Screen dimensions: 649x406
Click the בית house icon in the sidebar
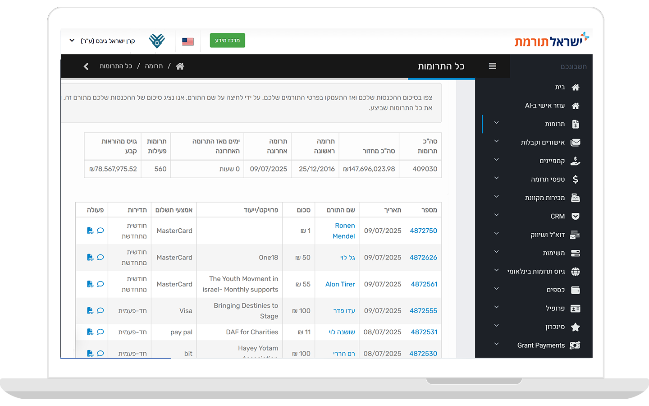coord(576,88)
